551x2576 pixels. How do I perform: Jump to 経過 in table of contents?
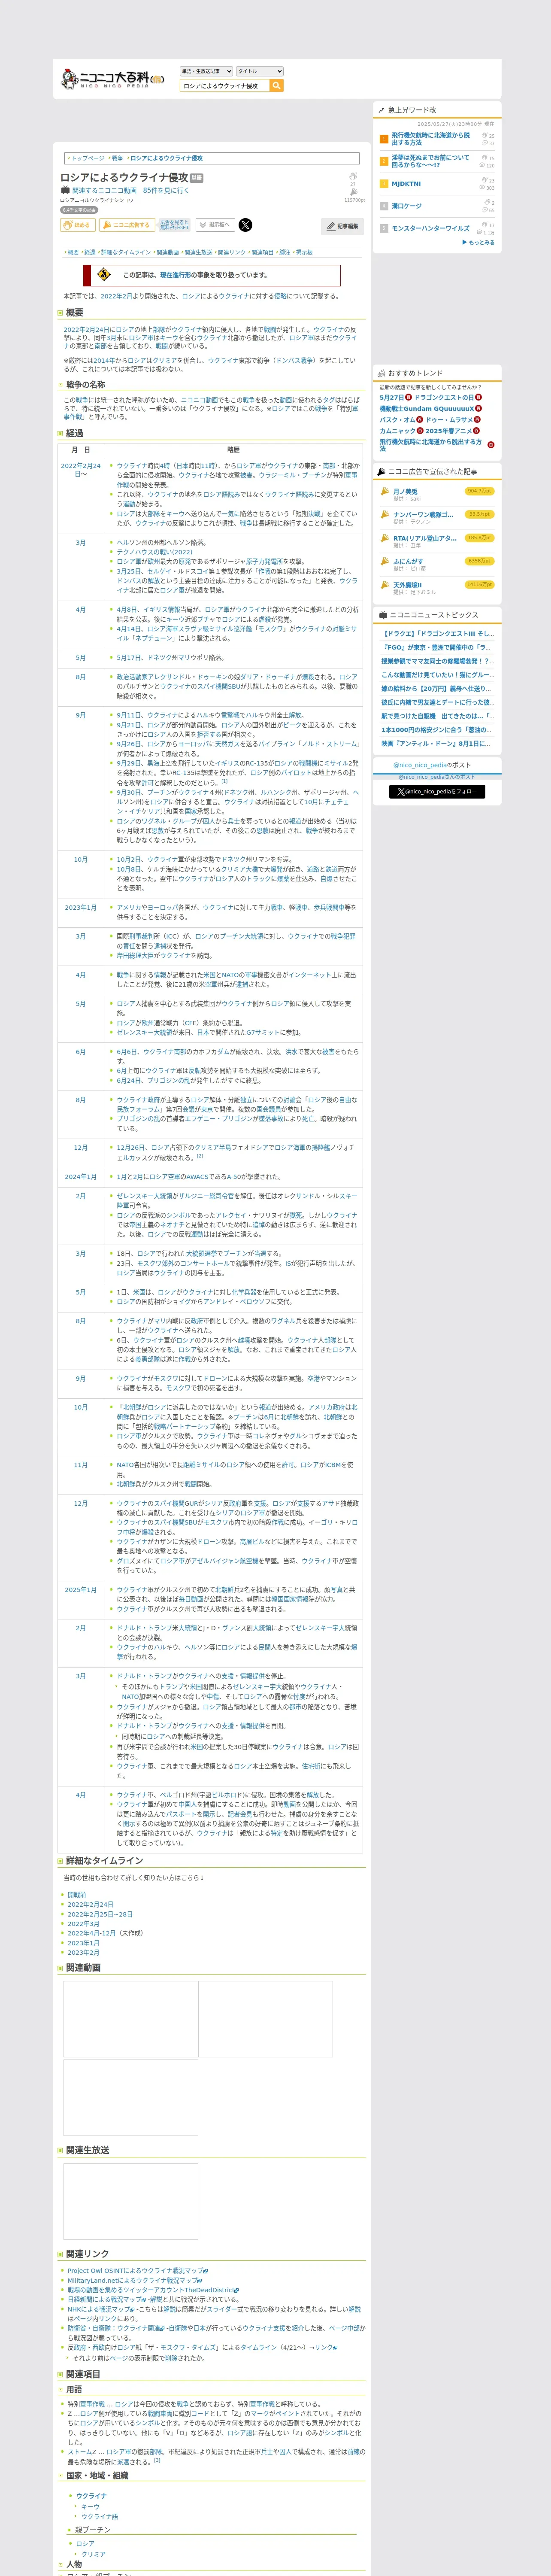(90, 252)
